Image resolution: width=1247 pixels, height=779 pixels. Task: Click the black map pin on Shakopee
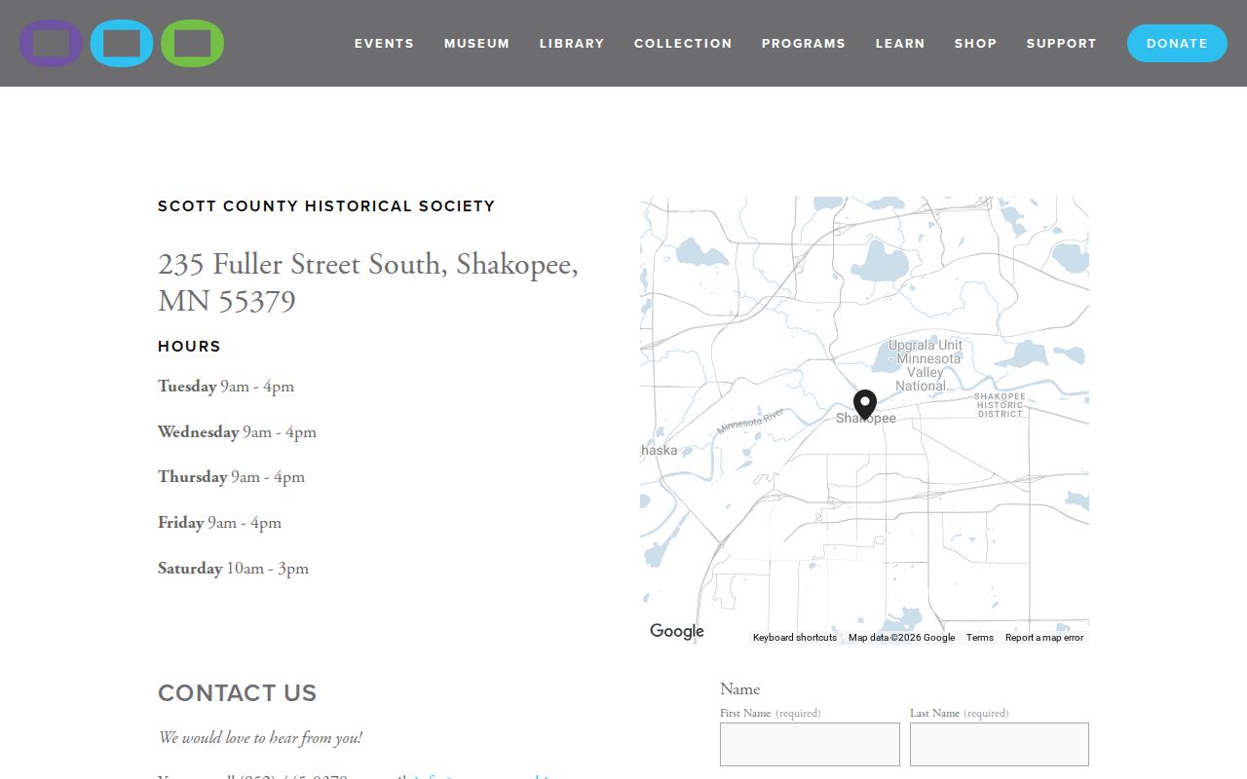(x=865, y=404)
